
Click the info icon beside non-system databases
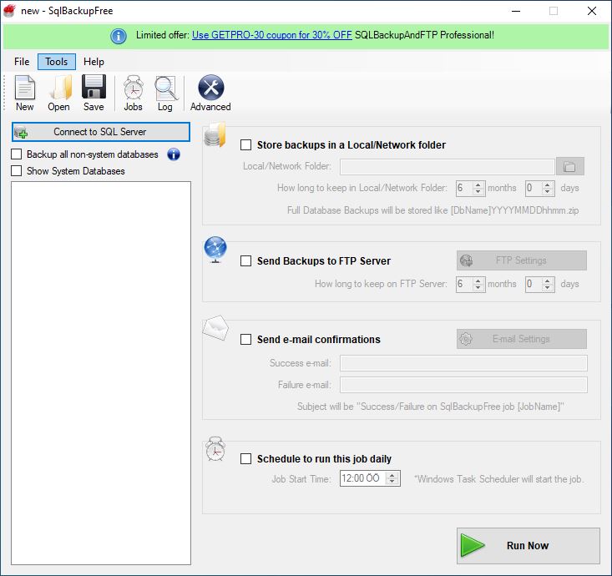pos(174,154)
